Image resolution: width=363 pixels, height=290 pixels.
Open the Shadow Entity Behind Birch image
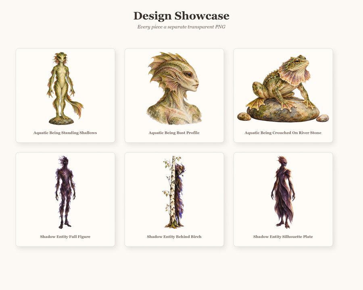click(174, 192)
